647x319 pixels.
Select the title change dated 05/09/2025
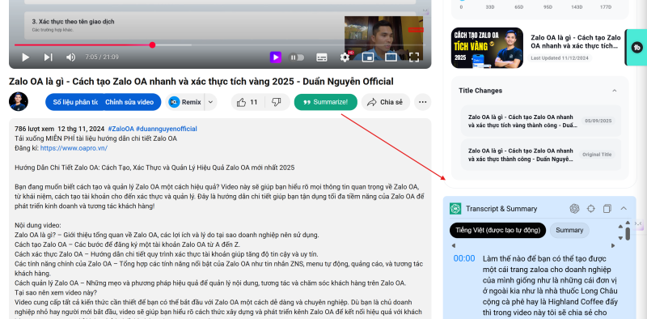click(541, 121)
